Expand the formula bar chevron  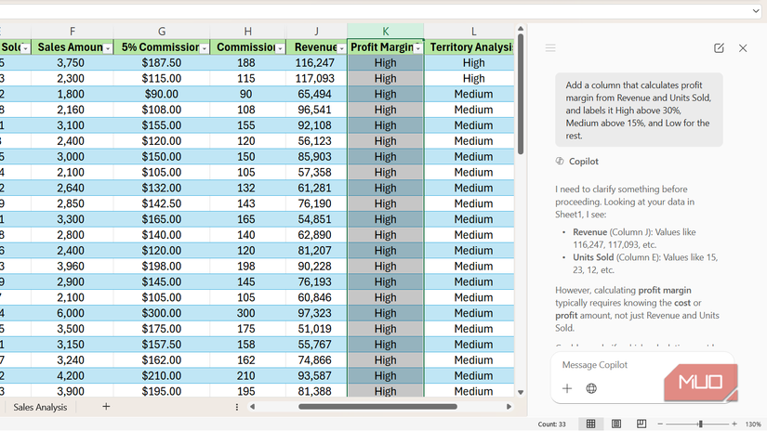pos(756,11)
